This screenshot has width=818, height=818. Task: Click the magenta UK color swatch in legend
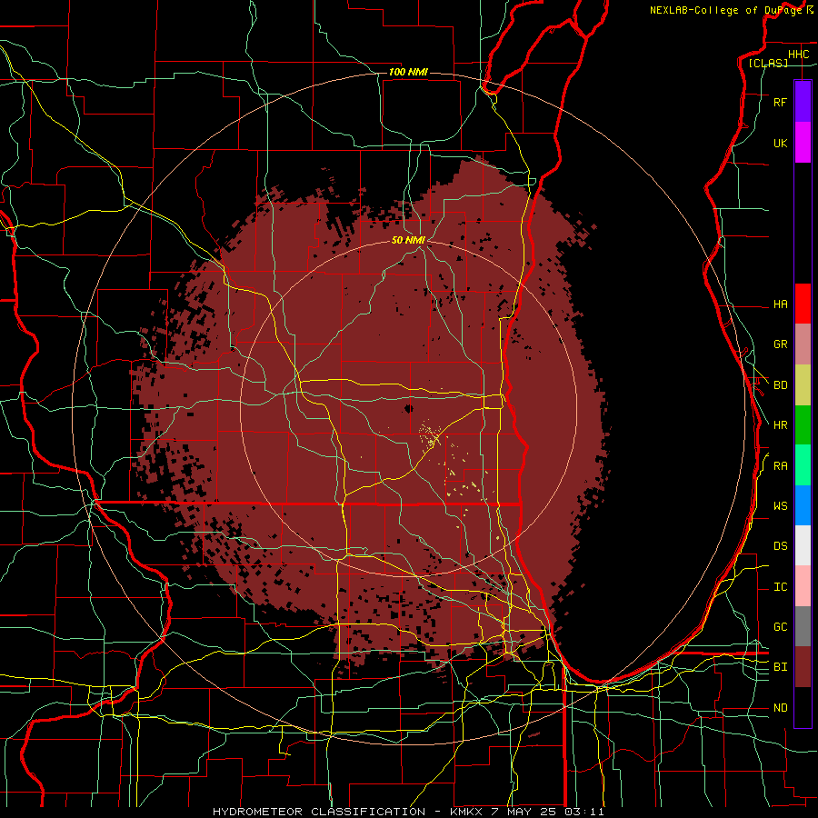coord(803,143)
